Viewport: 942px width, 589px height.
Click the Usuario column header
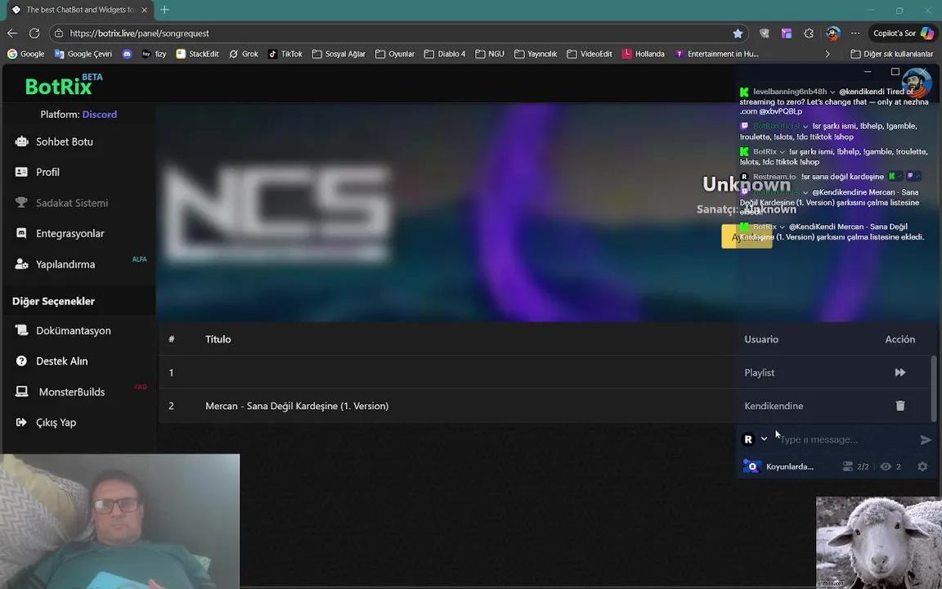pyautogui.click(x=761, y=339)
